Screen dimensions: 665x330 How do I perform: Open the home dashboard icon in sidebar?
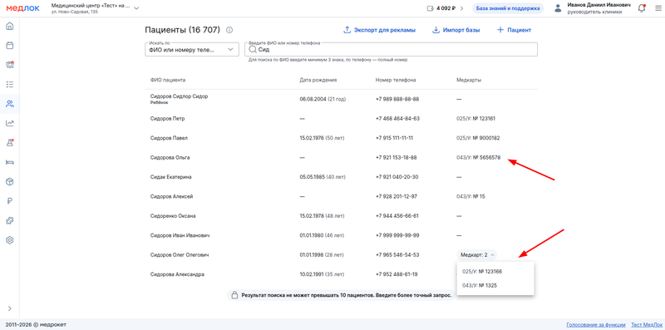tap(9, 26)
